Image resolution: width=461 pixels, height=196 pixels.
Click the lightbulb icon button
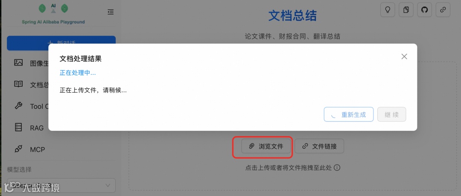click(388, 10)
